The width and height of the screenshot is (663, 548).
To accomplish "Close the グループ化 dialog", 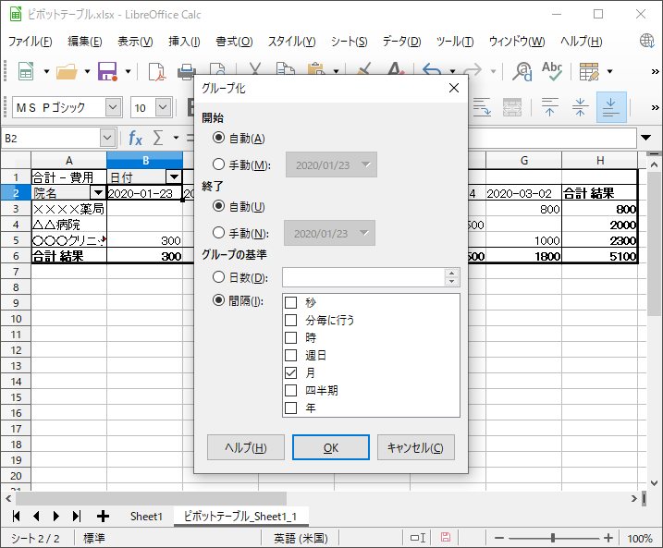I will pos(454,88).
